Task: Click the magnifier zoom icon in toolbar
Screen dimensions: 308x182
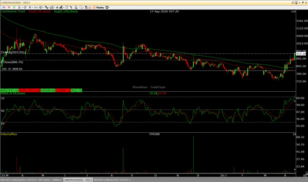Action: [x=81, y=7]
